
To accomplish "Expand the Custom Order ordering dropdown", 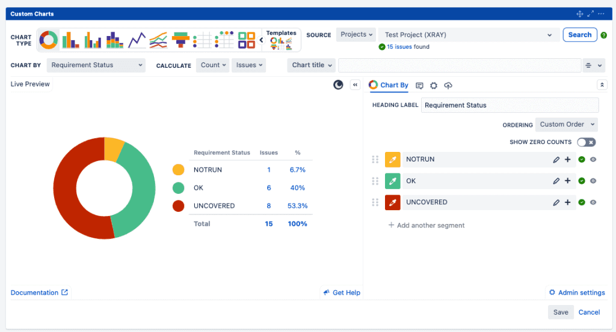I will pyautogui.click(x=566, y=124).
